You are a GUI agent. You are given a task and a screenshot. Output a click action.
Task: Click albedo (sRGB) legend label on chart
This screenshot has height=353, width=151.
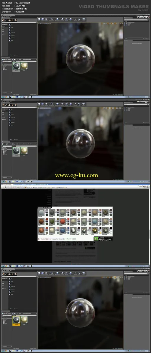click(x=43, y=239)
